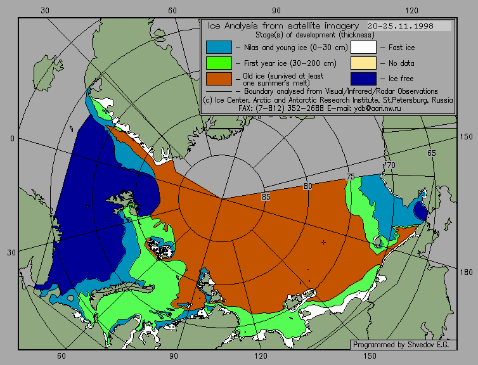Select the 'Ice free' legend label

tap(401, 79)
